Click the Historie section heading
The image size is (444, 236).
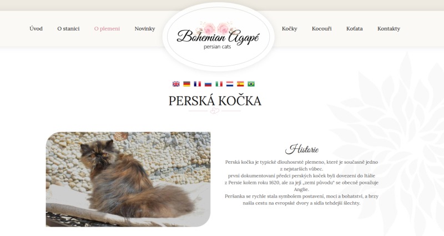(x=302, y=149)
